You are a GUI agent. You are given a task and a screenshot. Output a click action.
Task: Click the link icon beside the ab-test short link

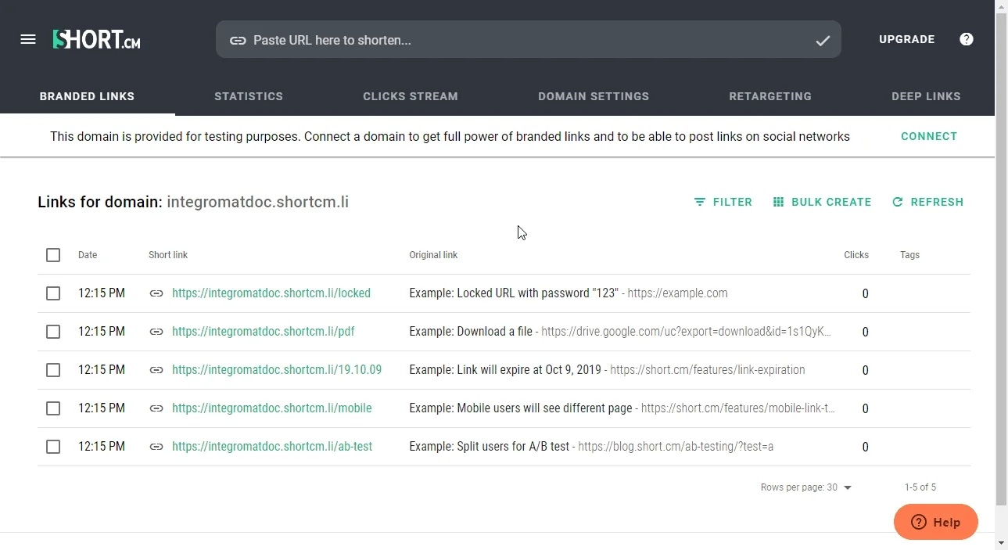(156, 447)
